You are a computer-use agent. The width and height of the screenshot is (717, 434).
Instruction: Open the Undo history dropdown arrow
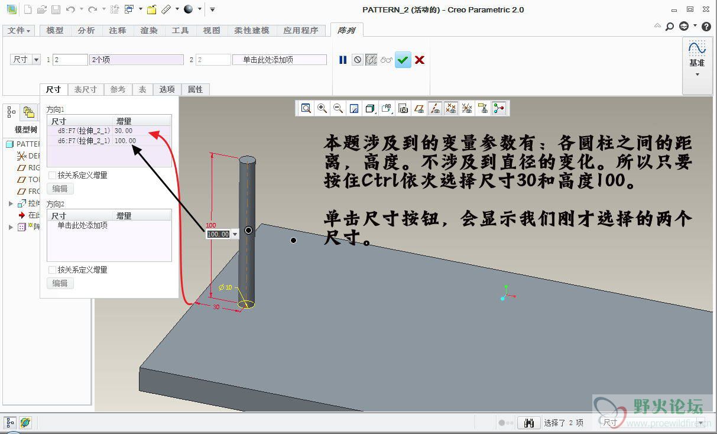pos(81,9)
